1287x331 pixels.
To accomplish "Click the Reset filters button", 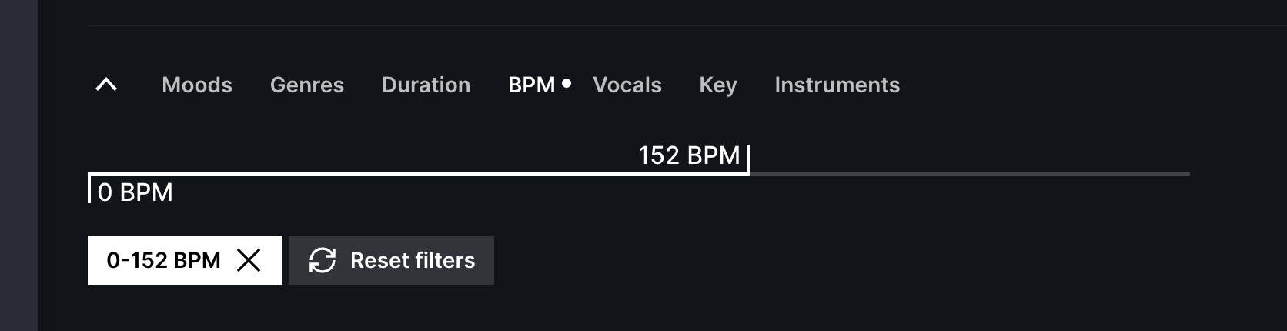I will coord(391,260).
